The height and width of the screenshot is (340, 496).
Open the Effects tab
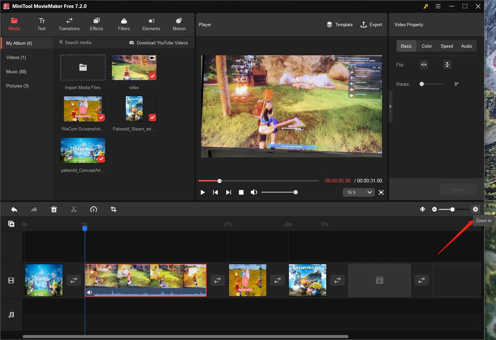pyautogui.click(x=96, y=24)
